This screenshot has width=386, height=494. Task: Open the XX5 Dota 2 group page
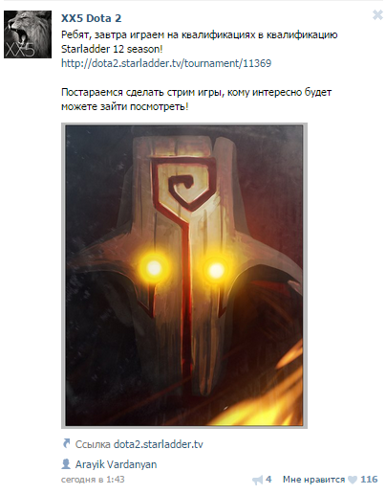(91, 18)
